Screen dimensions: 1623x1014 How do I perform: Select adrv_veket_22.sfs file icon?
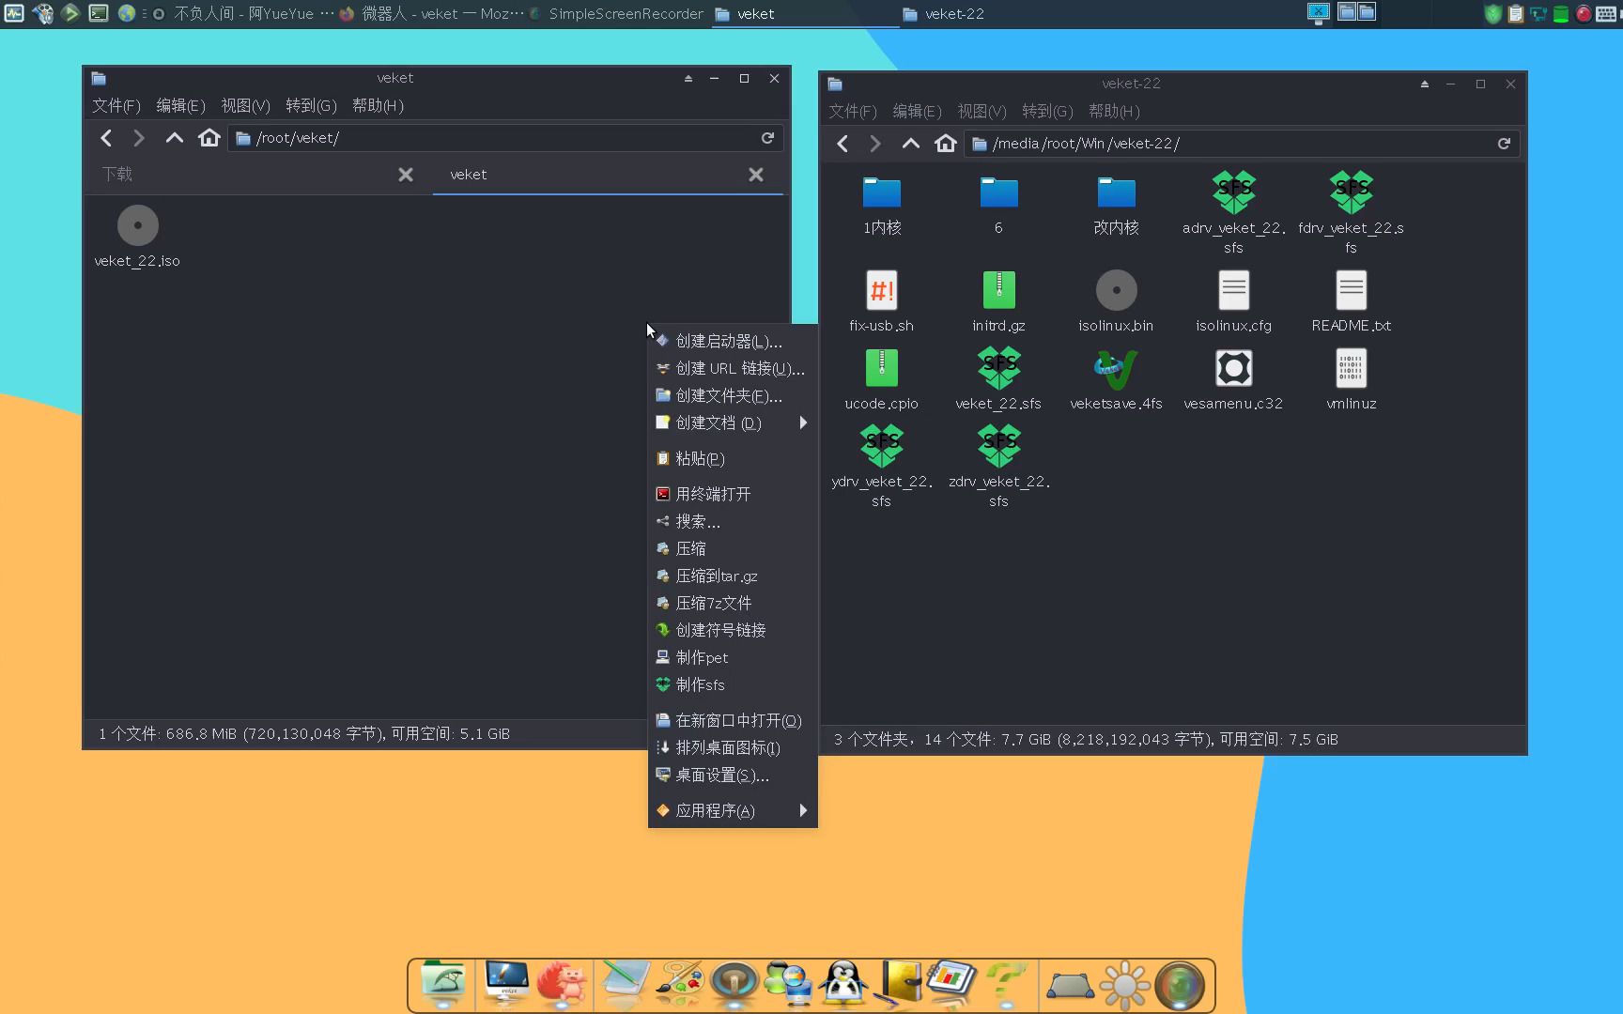(x=1233, y=193)
